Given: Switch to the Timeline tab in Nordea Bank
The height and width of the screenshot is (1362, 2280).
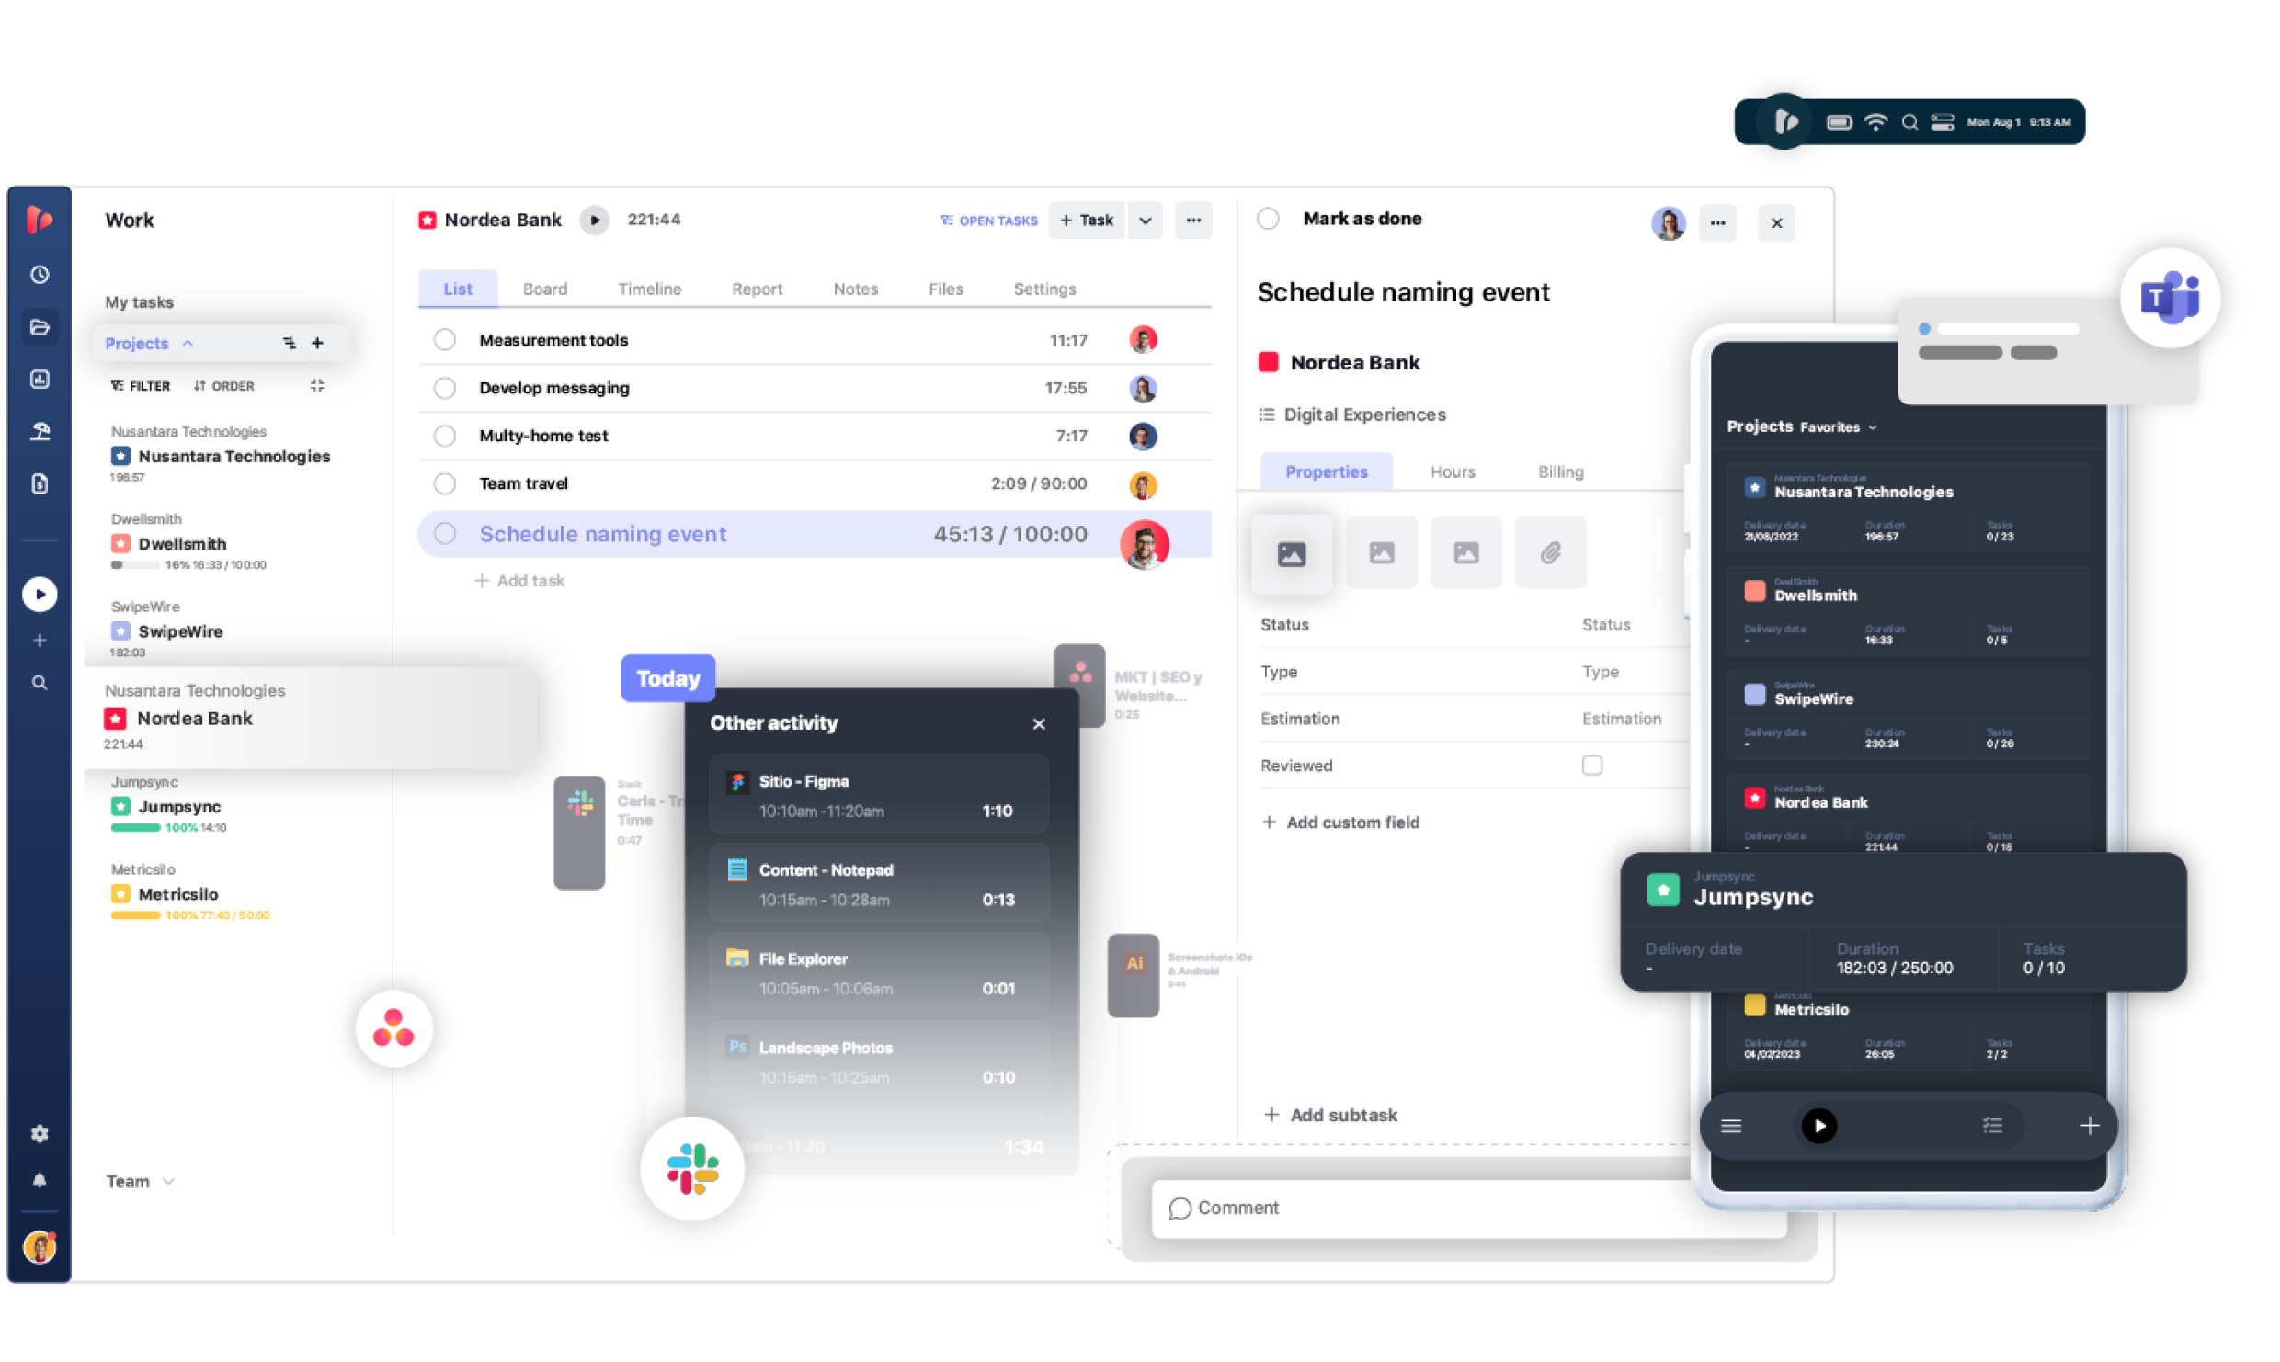Looking at the screenshot, I should point(649,289).
